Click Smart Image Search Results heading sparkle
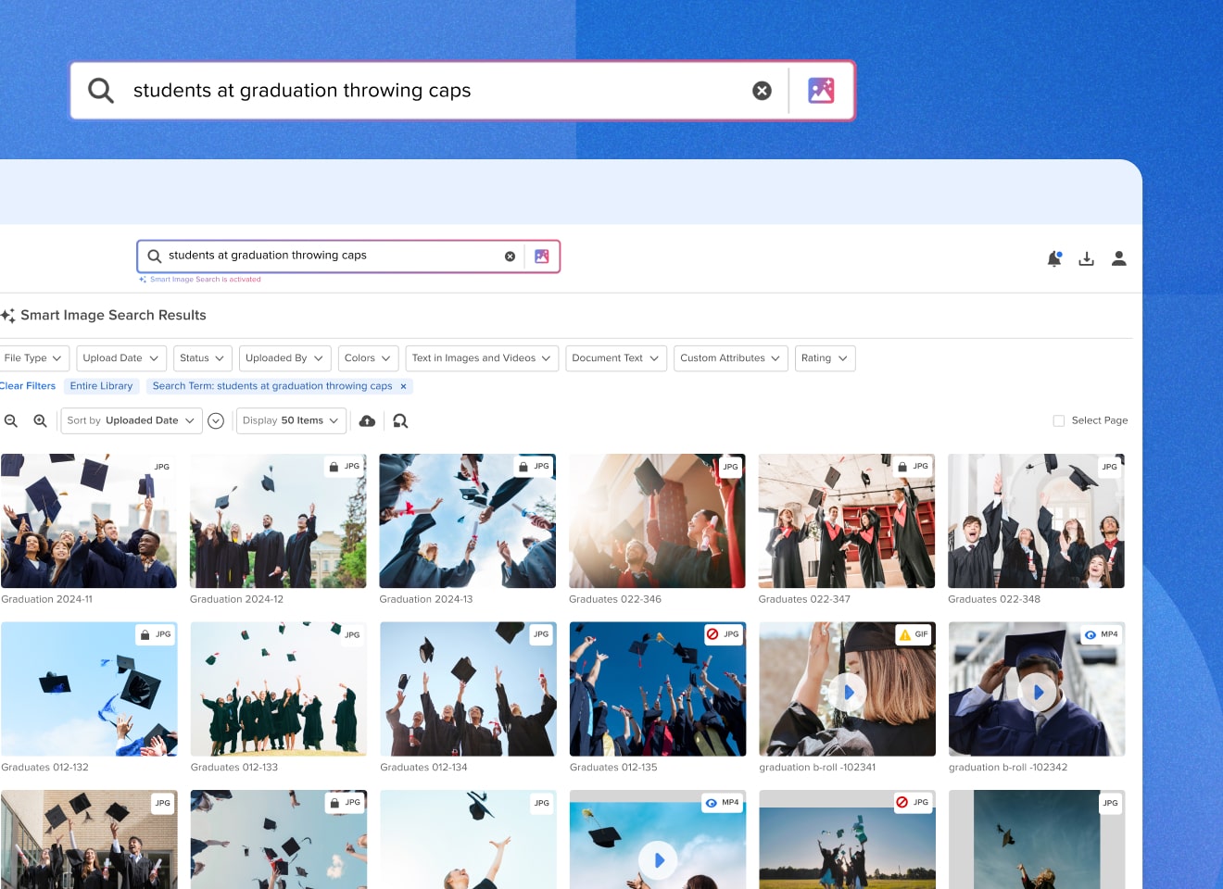Image resolution: width=1223 pixels, height=889 pixels. (x=8, y=316)
